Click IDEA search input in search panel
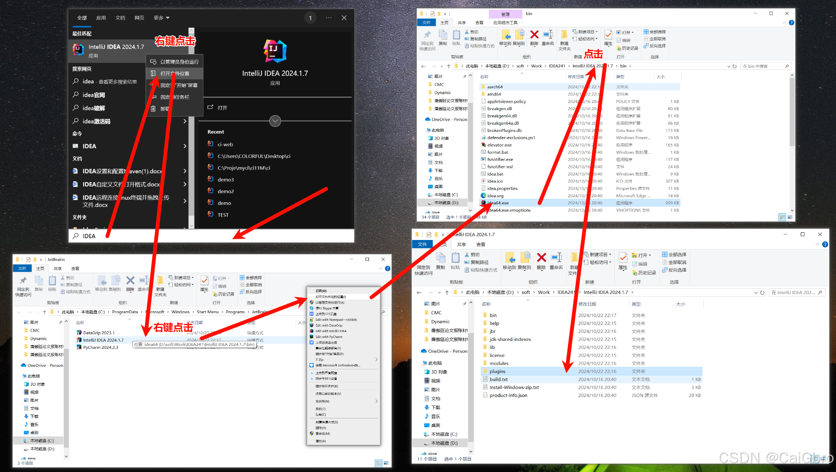 click(212, 236)
